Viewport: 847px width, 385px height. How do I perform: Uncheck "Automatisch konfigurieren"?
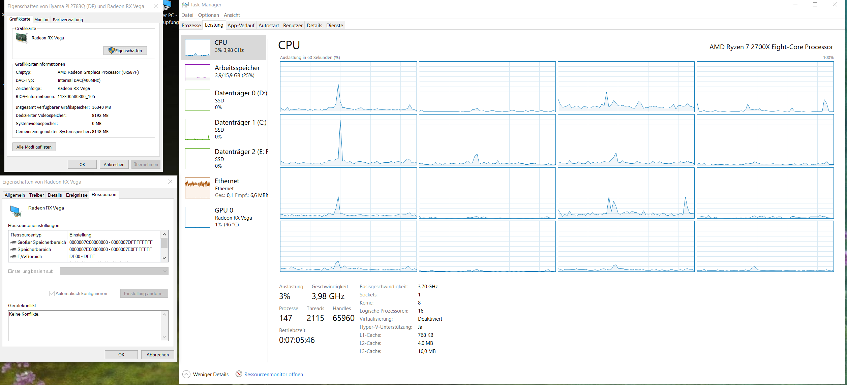pos(52,293)
